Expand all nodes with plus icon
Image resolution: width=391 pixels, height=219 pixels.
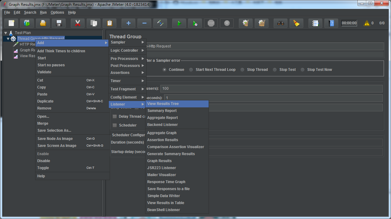(x=129, y=23)
